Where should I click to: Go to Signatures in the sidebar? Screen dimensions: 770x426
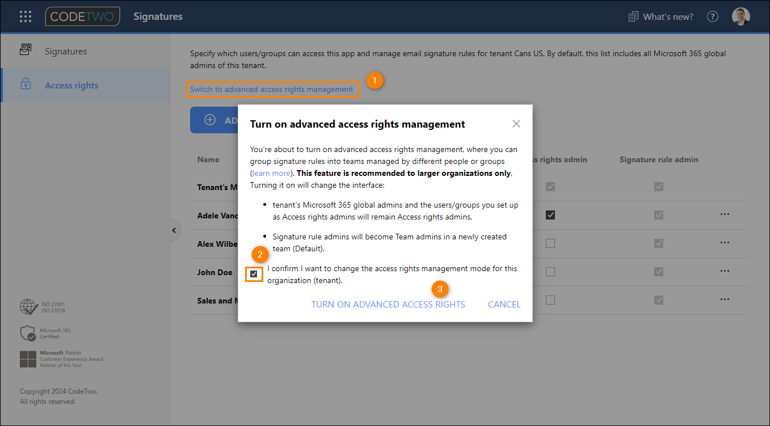[x=85, y=51]
